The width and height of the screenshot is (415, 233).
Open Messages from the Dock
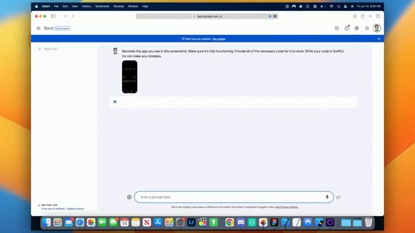tap(113, 223)
